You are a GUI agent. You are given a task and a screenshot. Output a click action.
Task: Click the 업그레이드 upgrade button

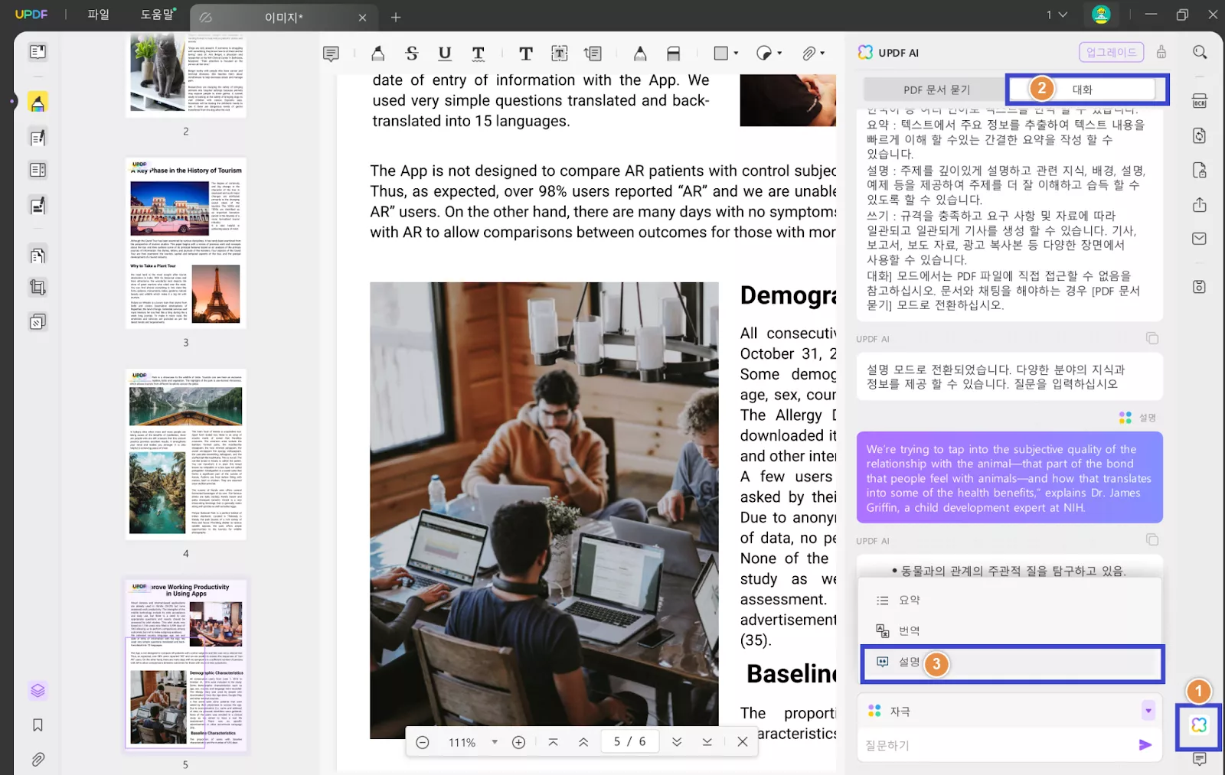(x=1112, y=52)
